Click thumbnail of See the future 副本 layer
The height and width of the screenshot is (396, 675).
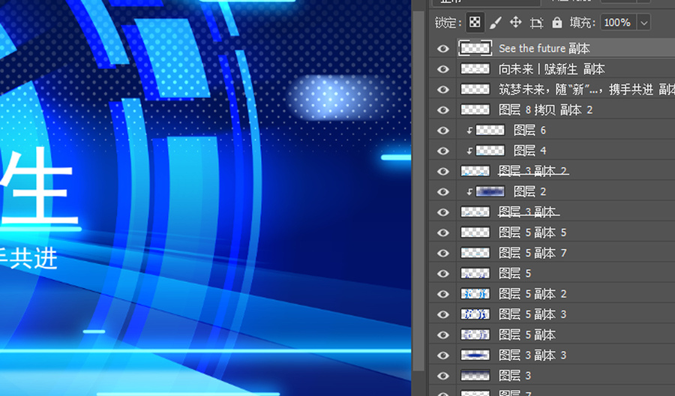point(475,48)
